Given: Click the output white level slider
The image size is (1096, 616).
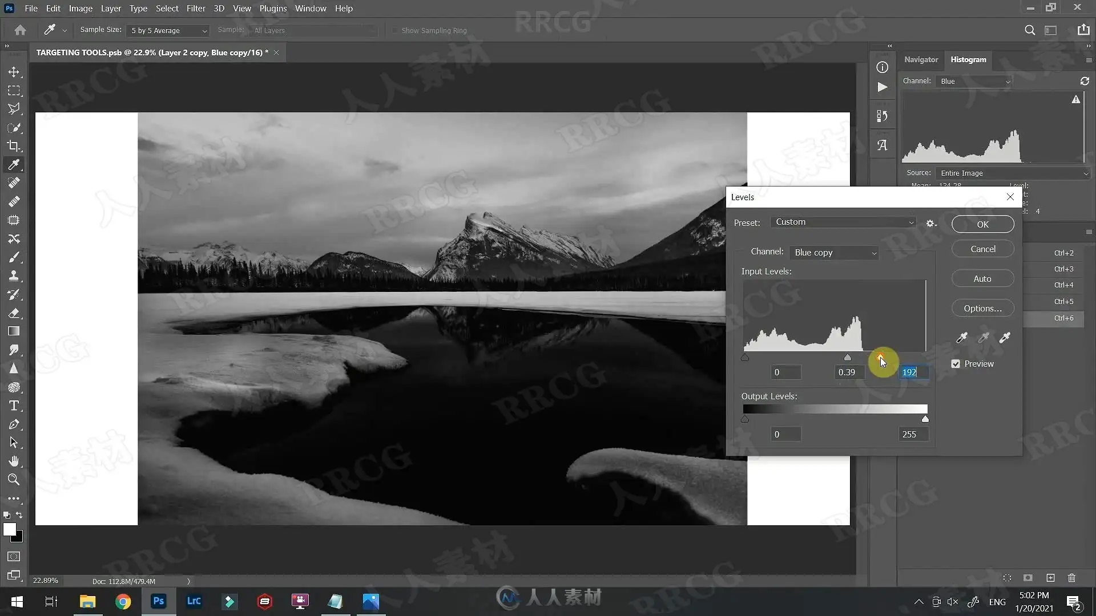Looking at the screenshot, I should 925,419.
